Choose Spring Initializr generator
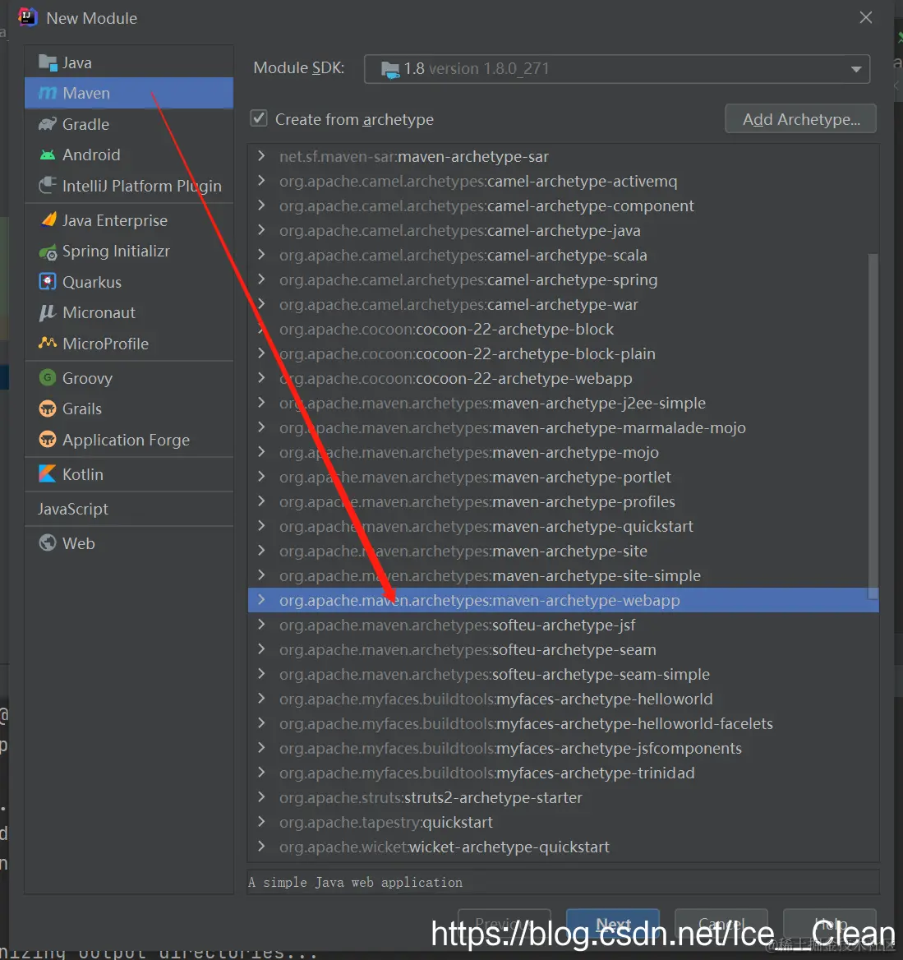Image resolution: width=903 pixels, height=960 pixels. tap(128, 251)
